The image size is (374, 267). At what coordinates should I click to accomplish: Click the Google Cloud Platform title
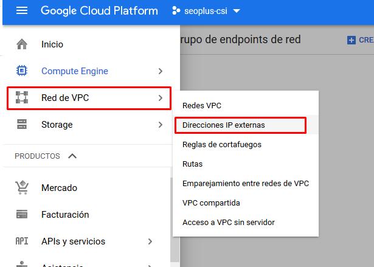pyautogui.click(x=99, y=11)
